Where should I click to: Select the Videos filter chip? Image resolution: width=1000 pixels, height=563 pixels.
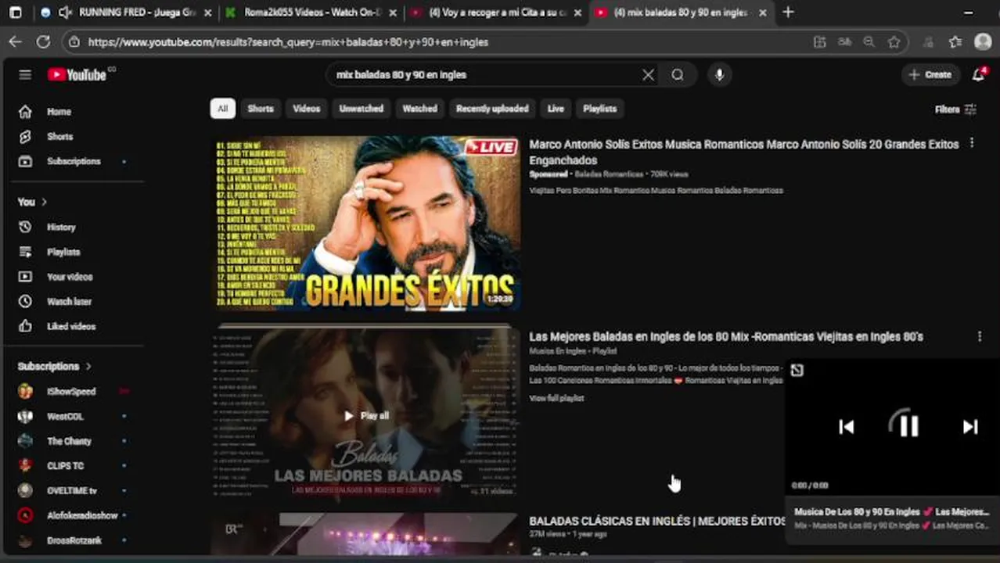[307, 109]
